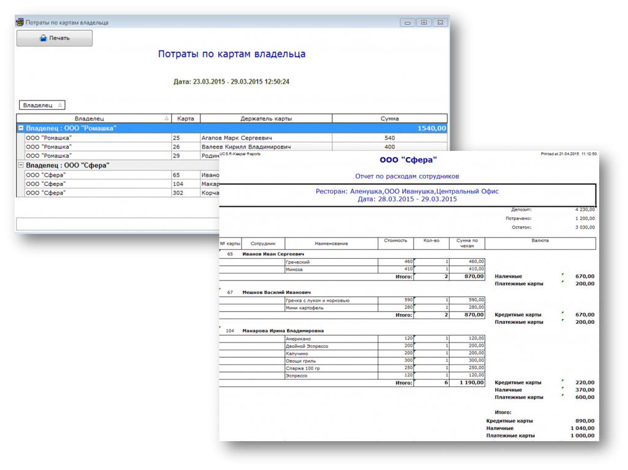Click the Двойной Эспрессо item
Viewport: 628px width, 470px height.
tap(331, 346)
